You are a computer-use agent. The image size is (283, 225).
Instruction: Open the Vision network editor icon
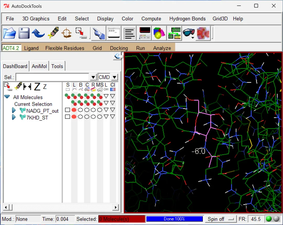(174, 33)
